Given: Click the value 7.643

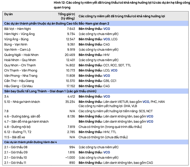Looking at the screenshot, I should tap(71, 29).
